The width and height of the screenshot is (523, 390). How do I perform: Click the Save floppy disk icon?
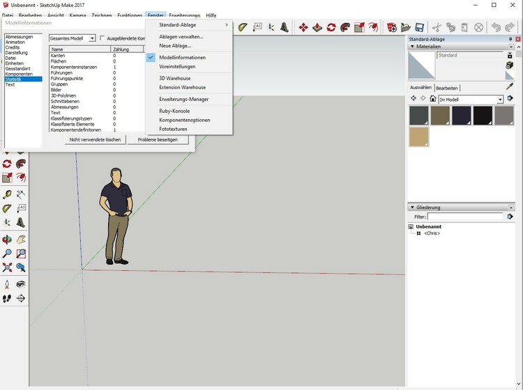tap(419, 27)
